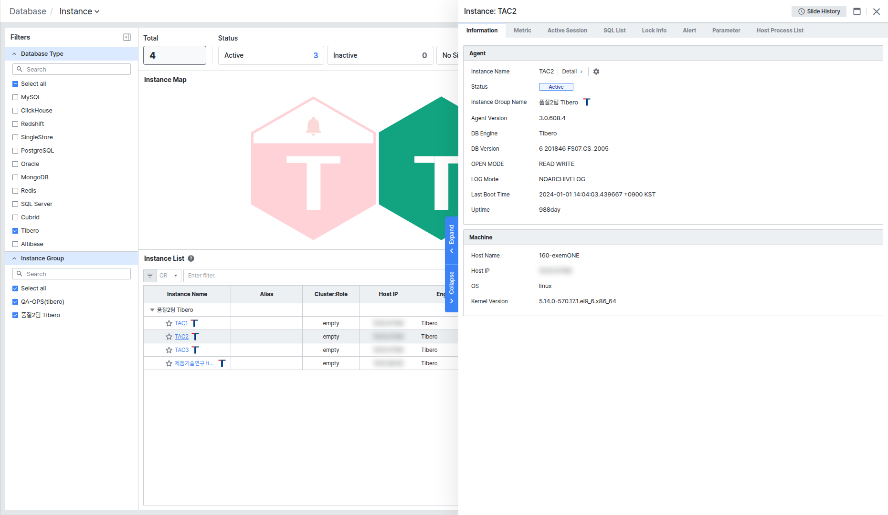Click Tibero icon next to TAC1
Image resolution: width=888 pixels, height=515 pixels.
pos(194,323)
